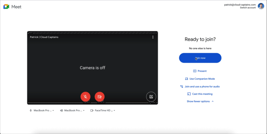Click the Join now button
The width and height of the screenshot is (267, 134).
(200, 58)
